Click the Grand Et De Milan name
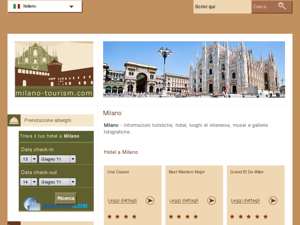The width and height of the screenshot is (300, 225). (247, 172)
